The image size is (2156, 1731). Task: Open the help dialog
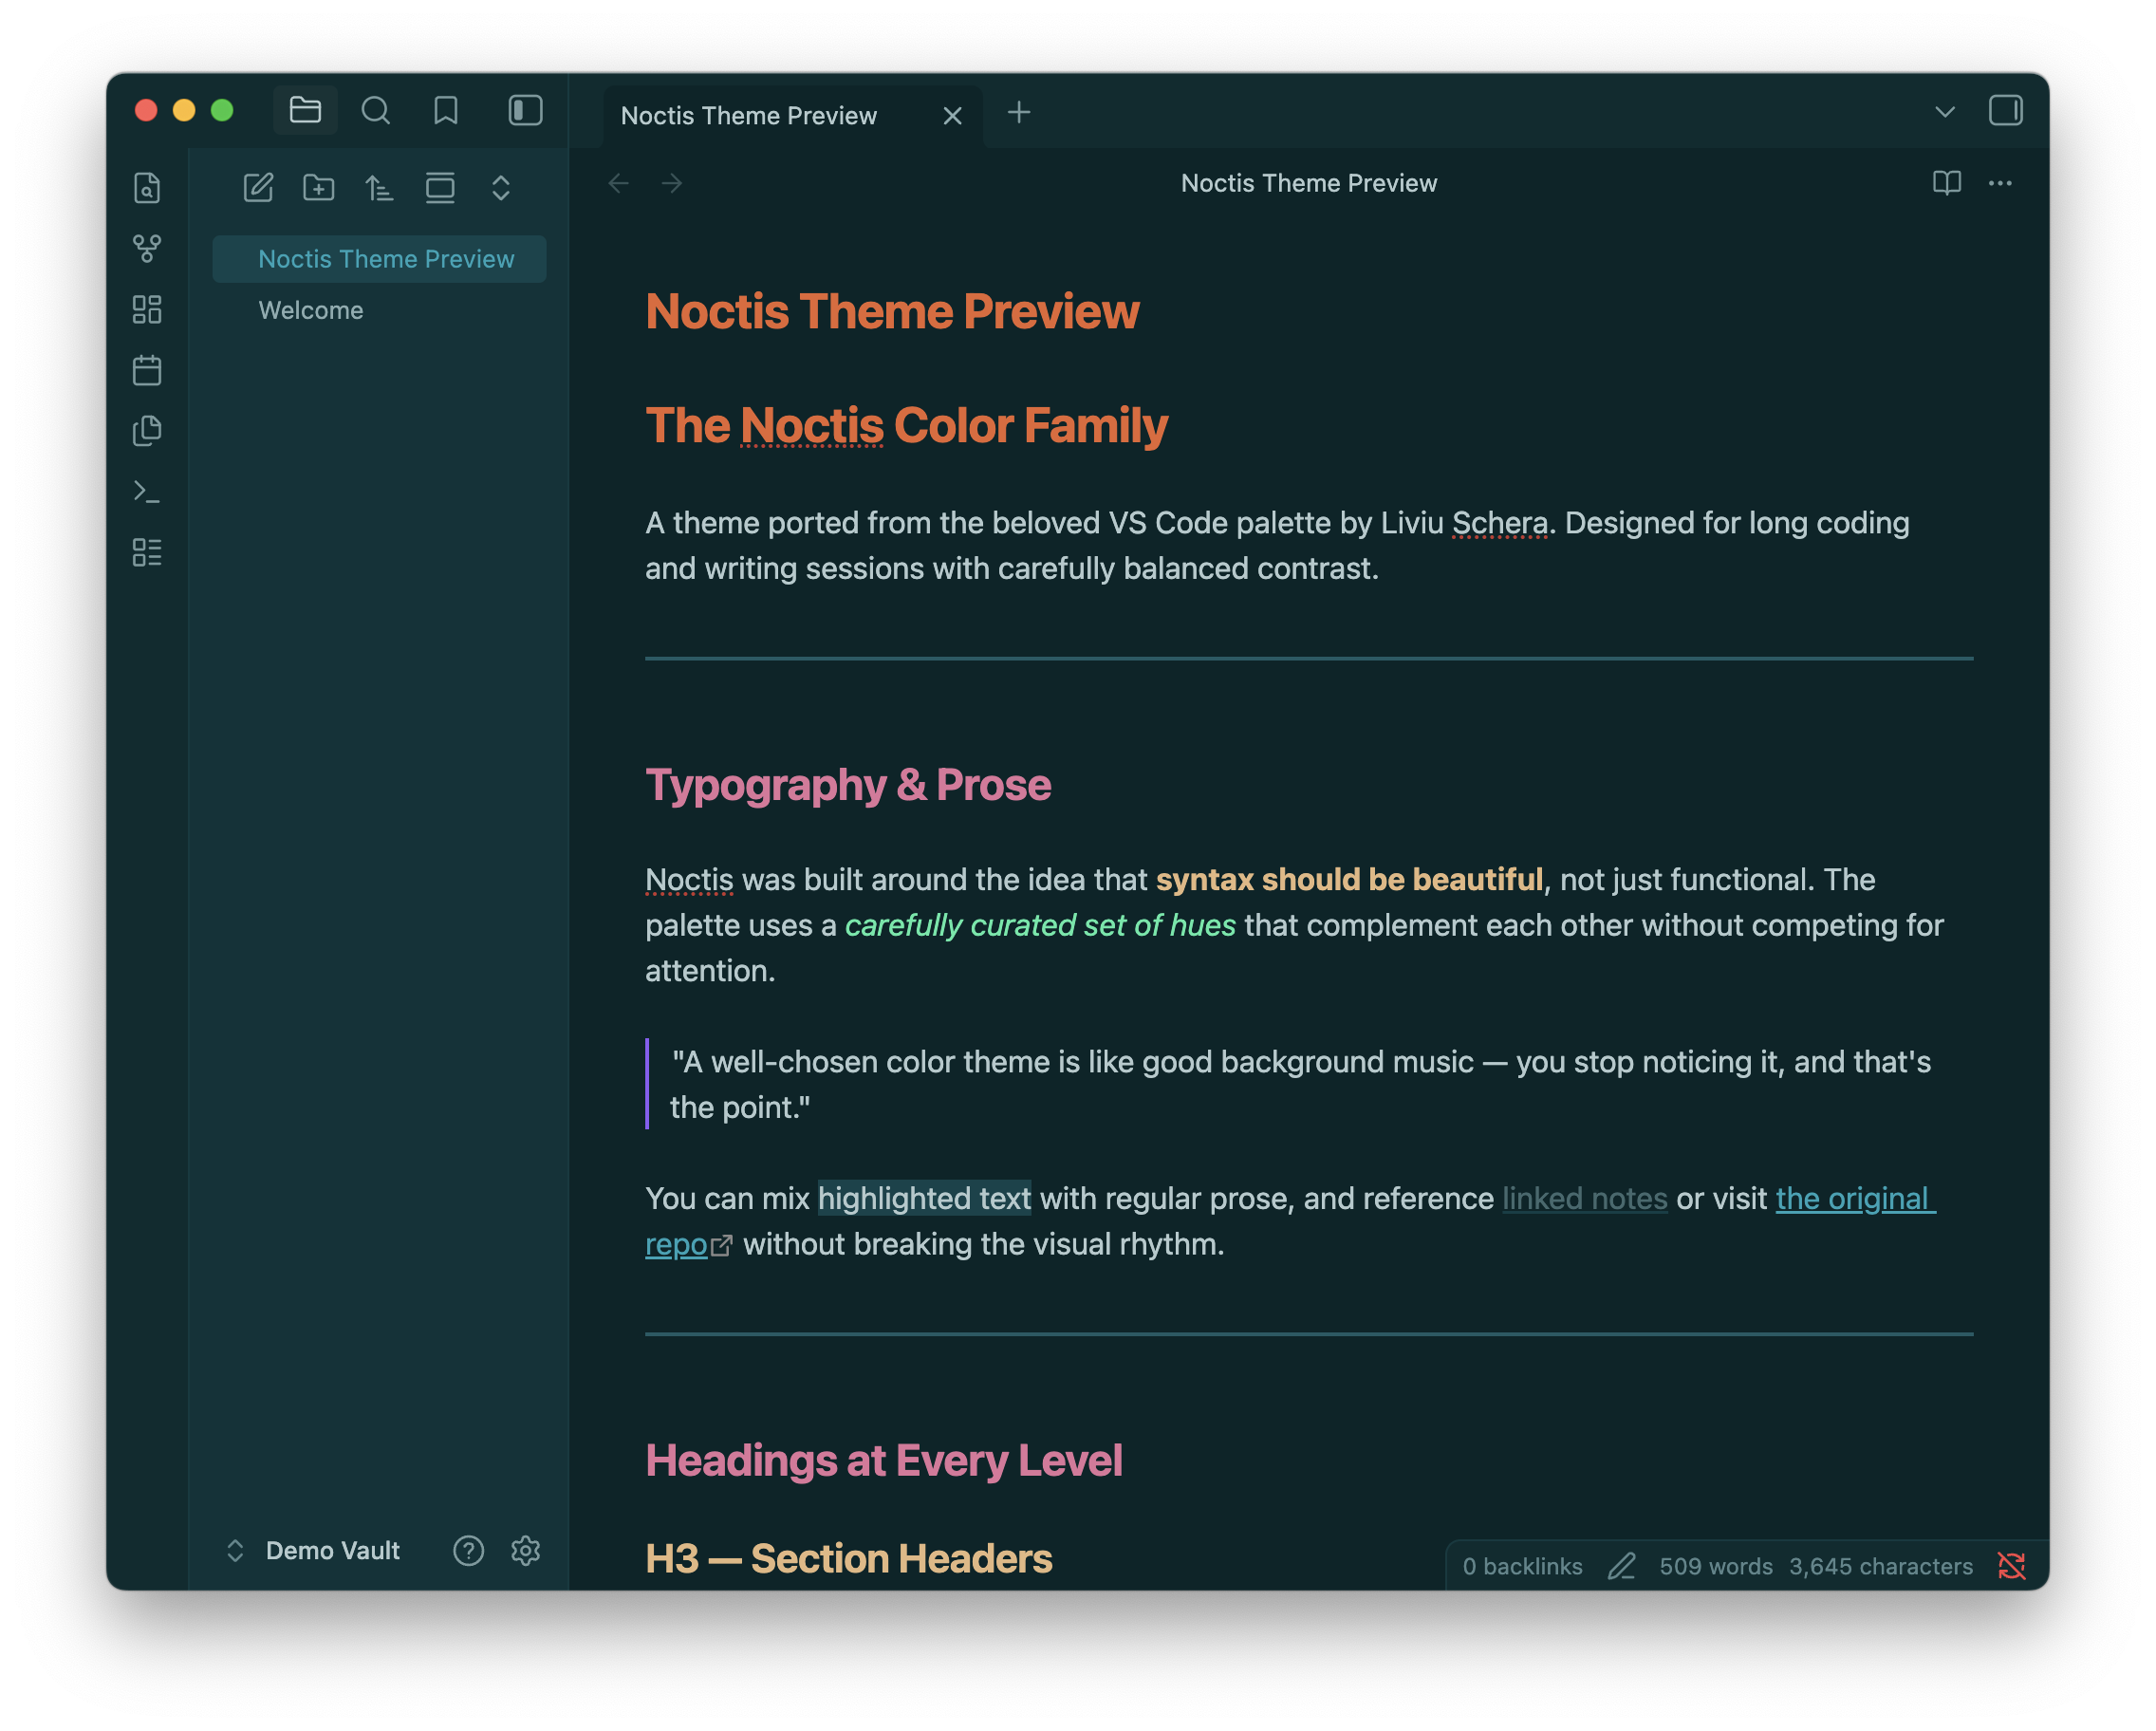pyautogui.click(x=468, y=1550)
